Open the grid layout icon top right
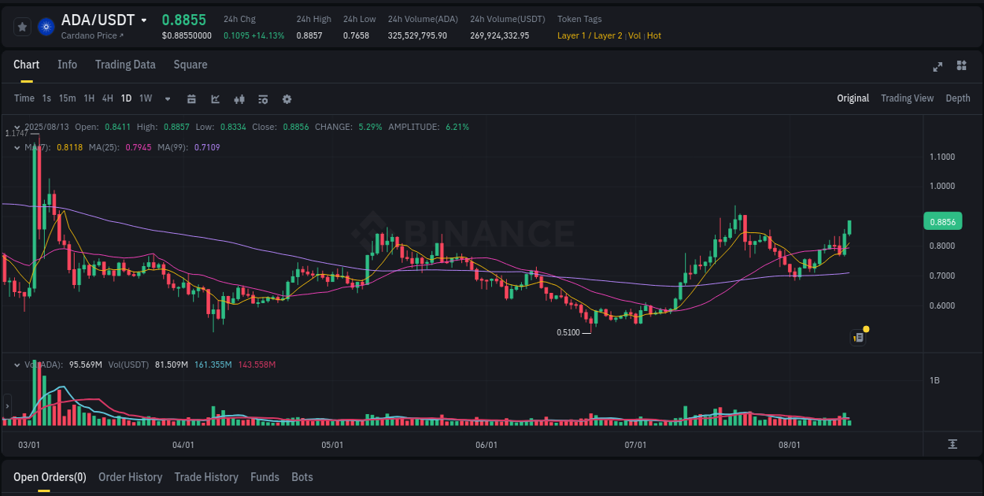This screenshot has height=496, width=984. (961, 67)
